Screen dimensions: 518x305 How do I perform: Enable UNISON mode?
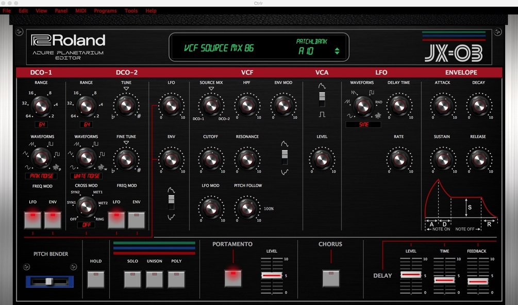(154, 280)
